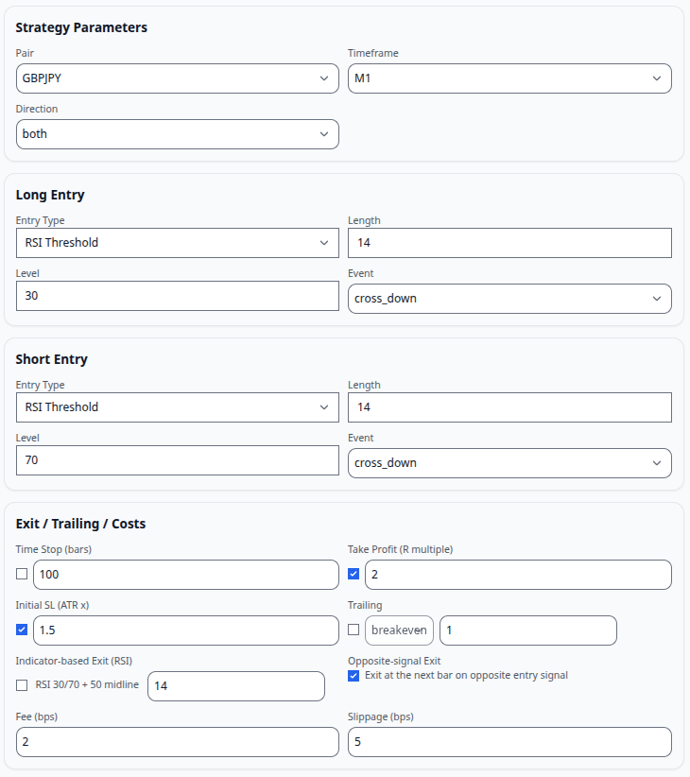690x777 pixels.
Task: Open the Pair dropdown showing GBPJPY
Action: click(178, 78)
